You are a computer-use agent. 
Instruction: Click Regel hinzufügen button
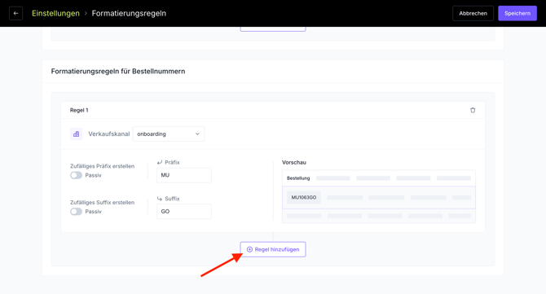[x=273, y=249]
